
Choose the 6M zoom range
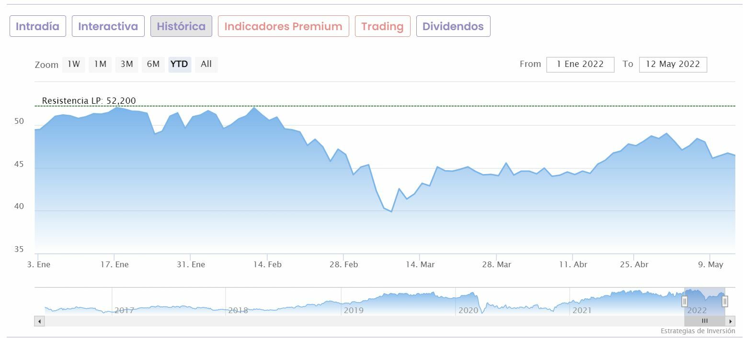153,64
